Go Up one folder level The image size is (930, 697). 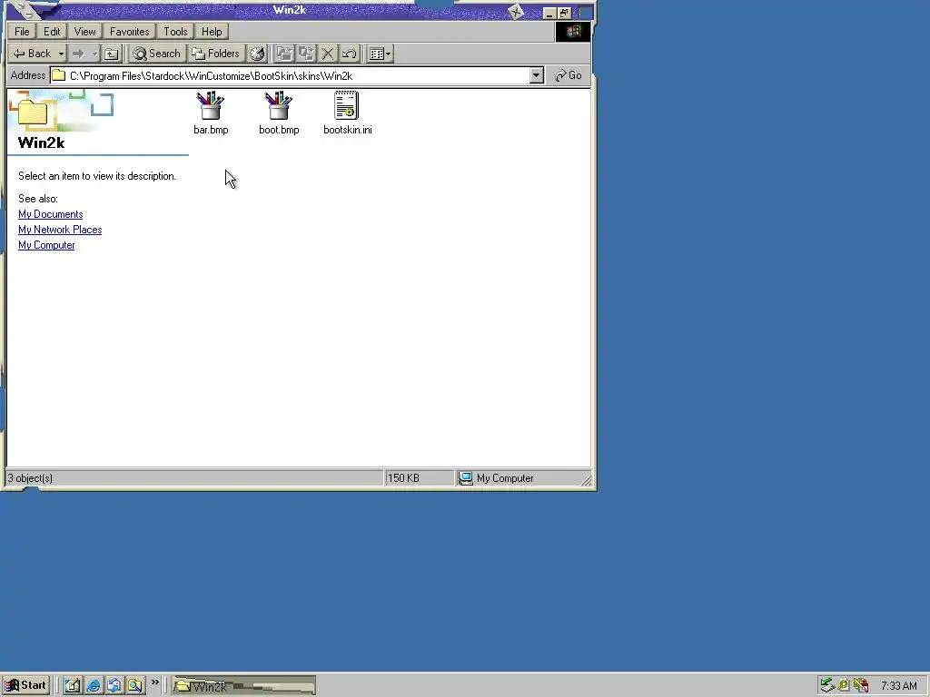point(112,54)
